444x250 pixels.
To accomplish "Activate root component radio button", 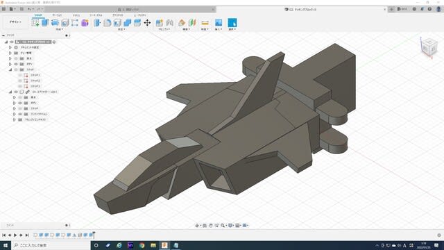I will point(54,42).
